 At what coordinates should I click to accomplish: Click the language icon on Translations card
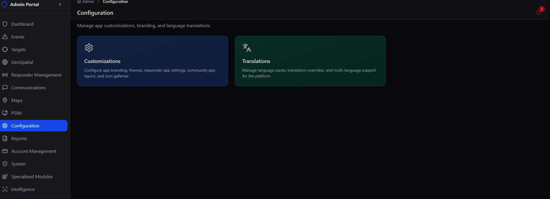pos(247,48)
